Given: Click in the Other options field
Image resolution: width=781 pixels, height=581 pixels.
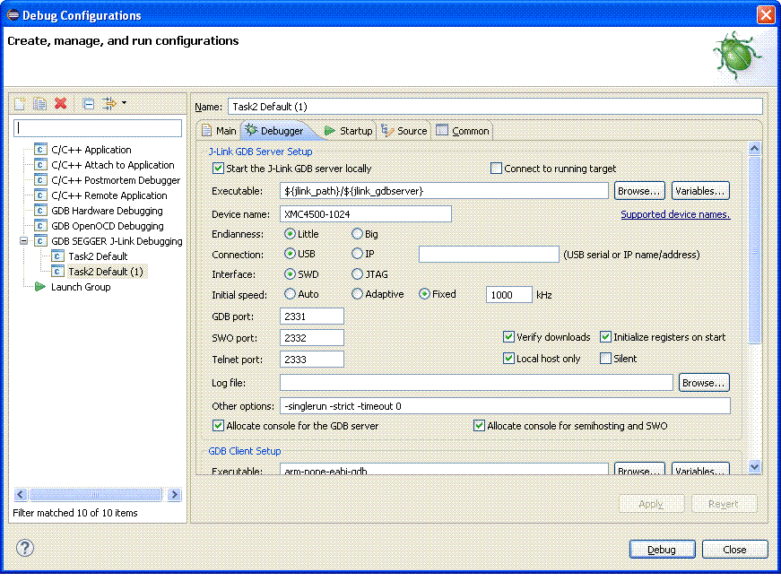Looking at the screenshot, I should point(505,406).
